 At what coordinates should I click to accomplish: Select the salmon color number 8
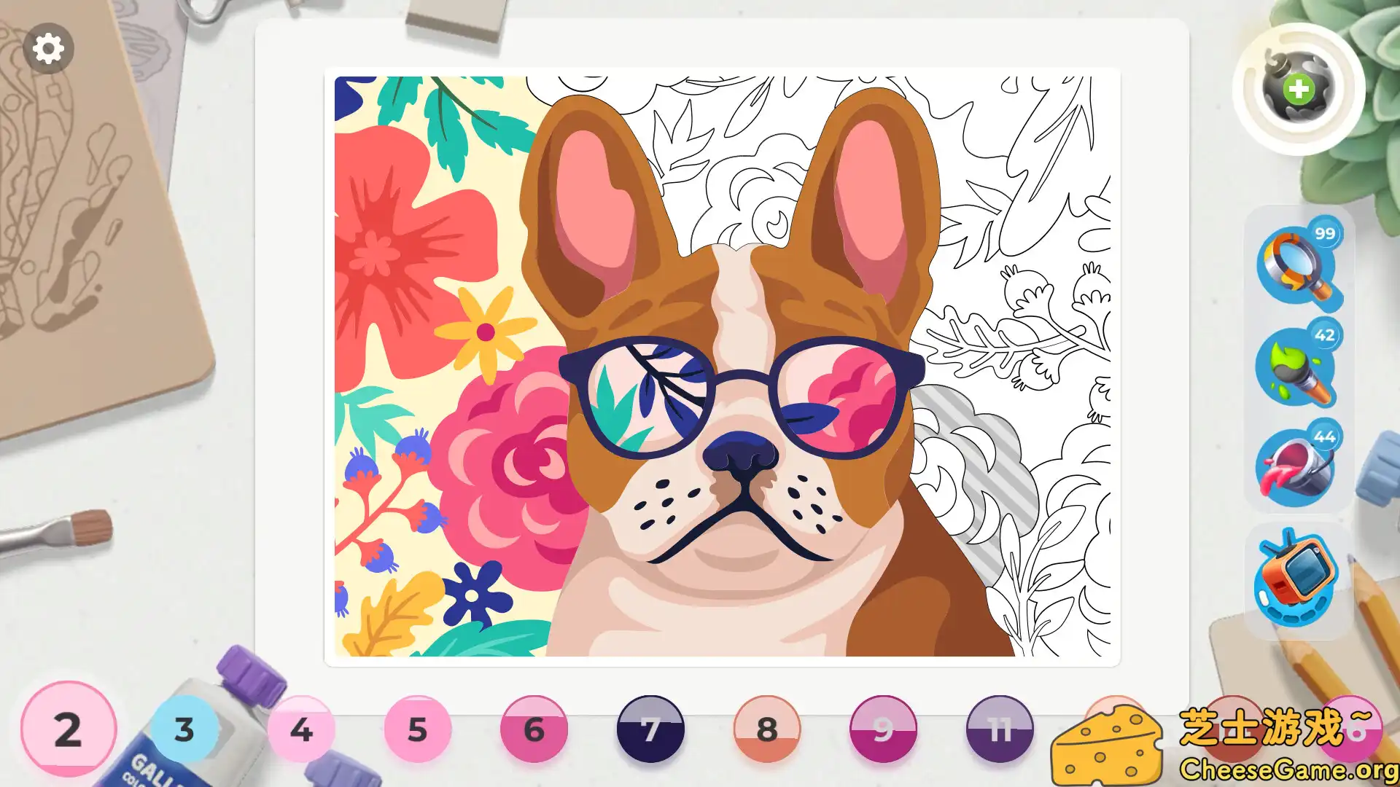[x=766, y=729]
